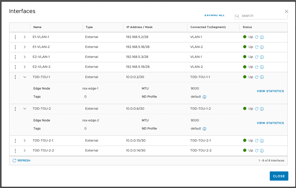The image size is (296, 188).
Task: Expand the T0D-T0U-2-1 interface row
Action: tap(25, 141)
